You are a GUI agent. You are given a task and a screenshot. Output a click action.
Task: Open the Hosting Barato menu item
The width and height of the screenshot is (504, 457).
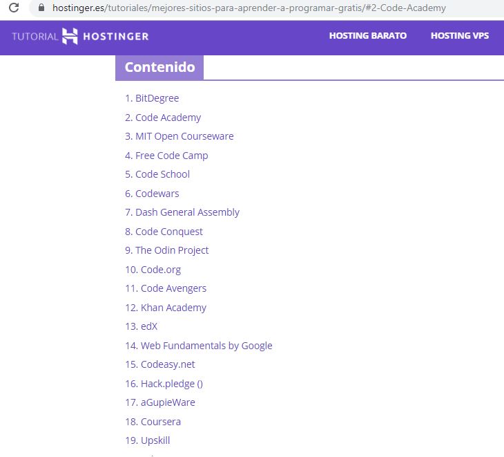[x=368, y=36]
